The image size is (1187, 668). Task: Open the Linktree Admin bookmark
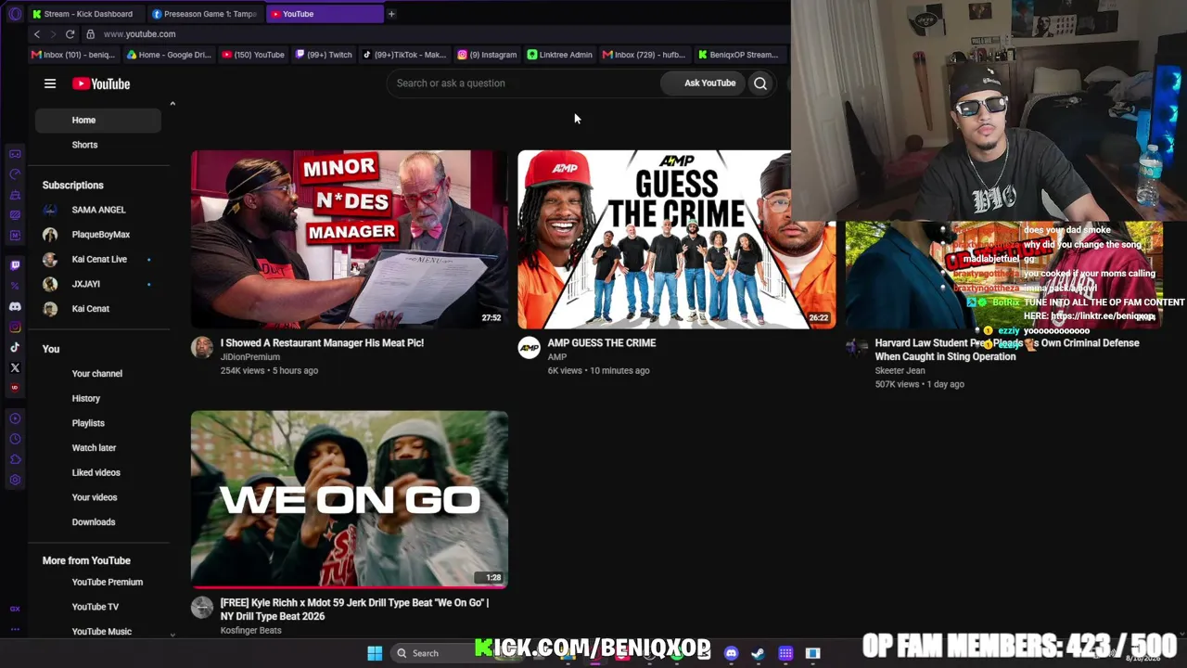(559, 55)
